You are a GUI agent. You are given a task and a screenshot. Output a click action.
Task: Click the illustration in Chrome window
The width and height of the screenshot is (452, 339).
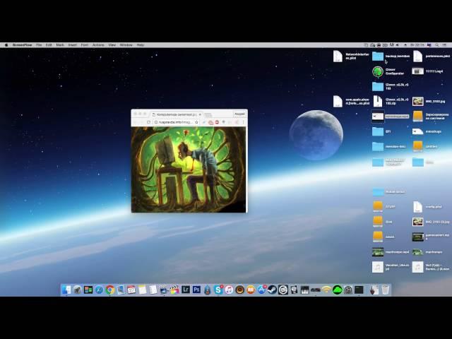[x=189, y=169]
